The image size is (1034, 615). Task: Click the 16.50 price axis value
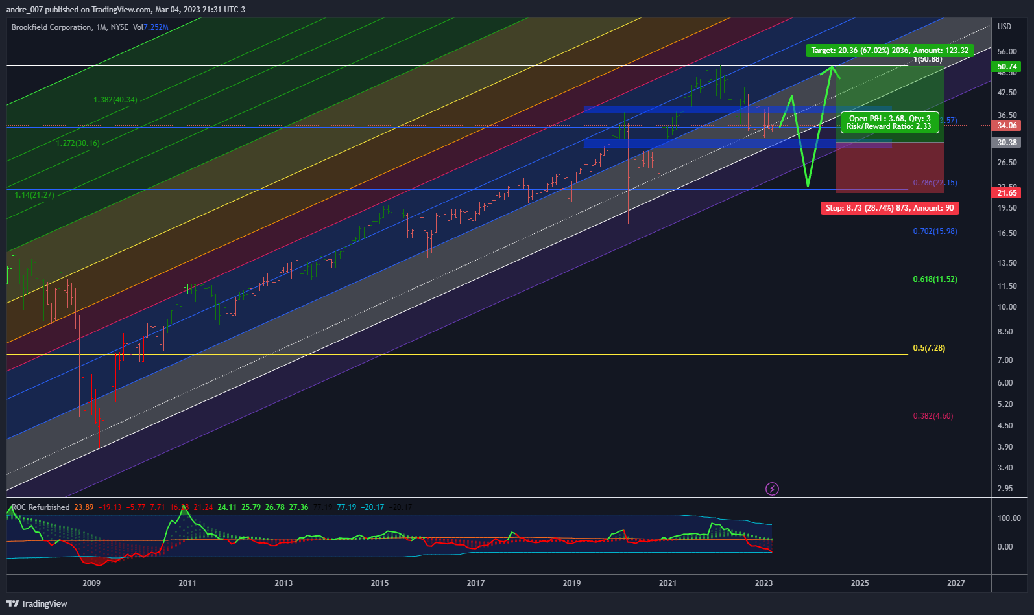[1007, 233]
